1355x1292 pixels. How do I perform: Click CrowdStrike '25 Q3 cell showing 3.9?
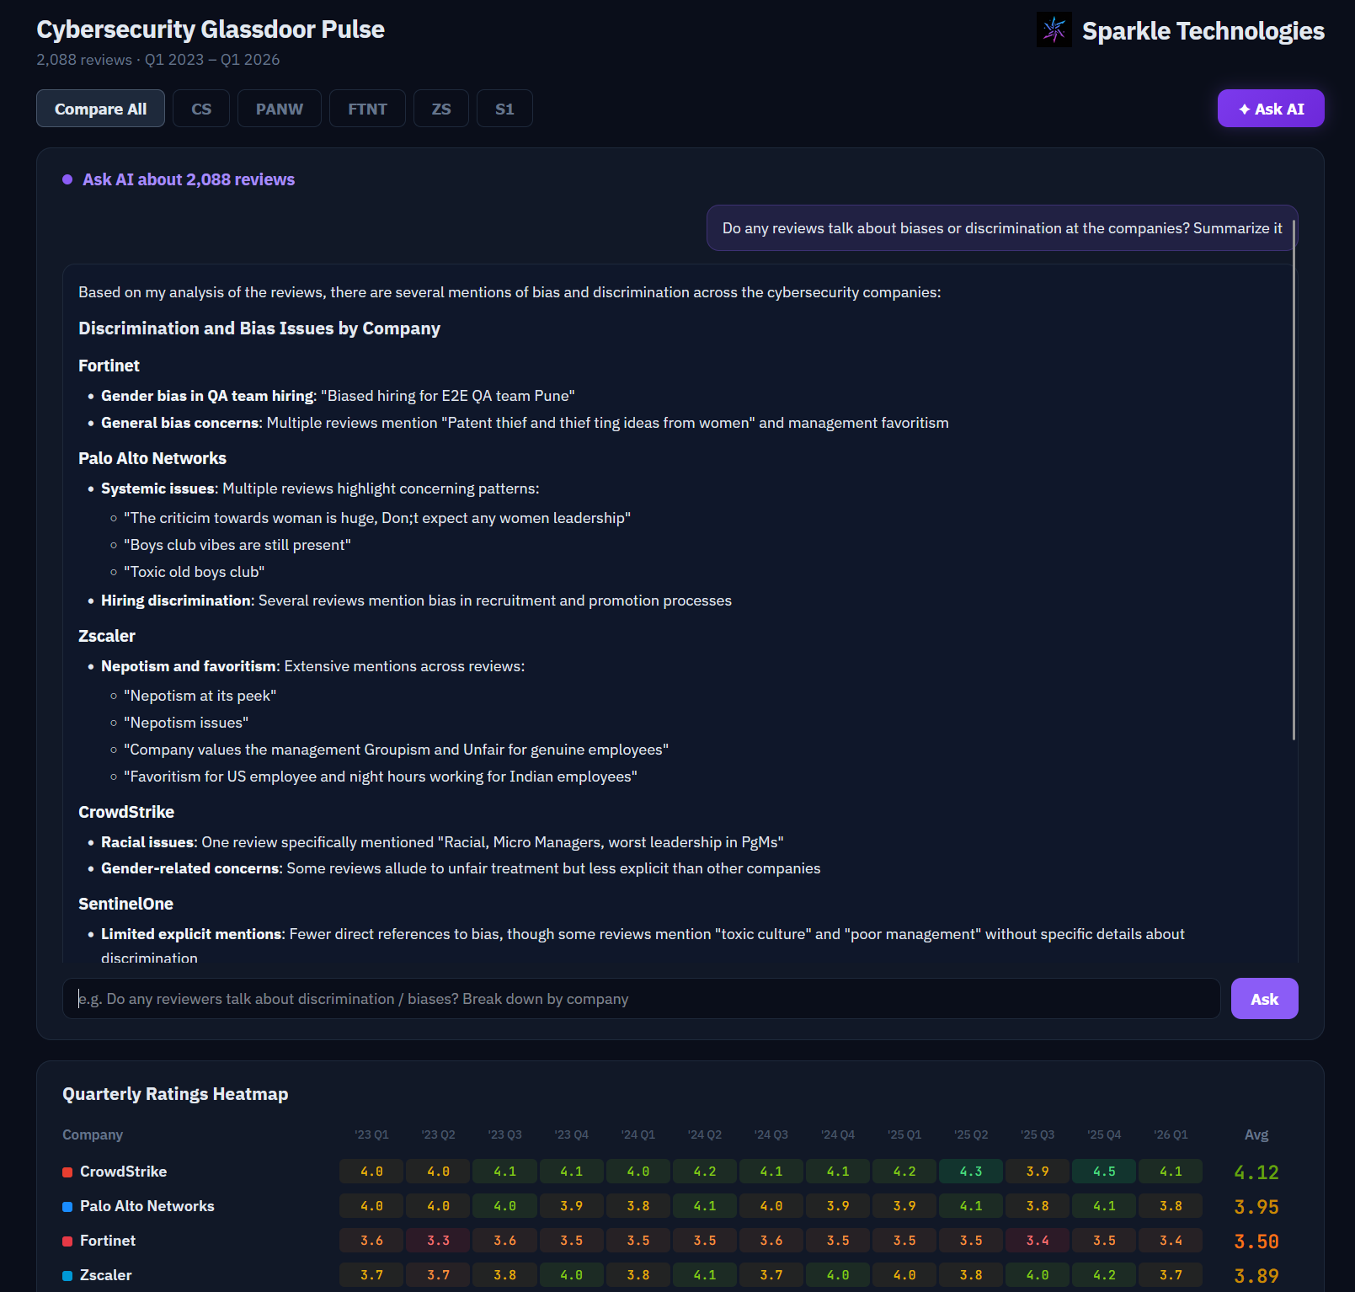pyautogui.click(x=1038, y=1172)
